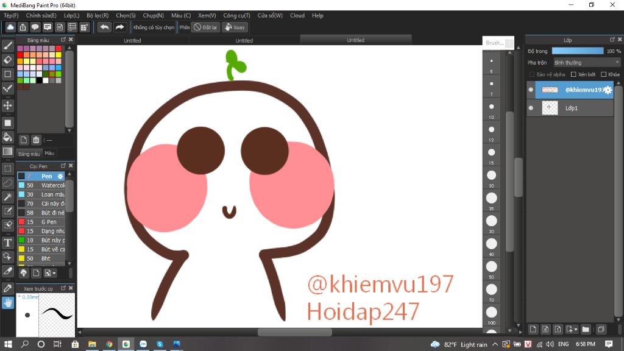Image resolution: width=624 pixels, height=351 pixels.
Task: Click the taskbar search icon
Action: pyautogui.click(x=24, y=344)
